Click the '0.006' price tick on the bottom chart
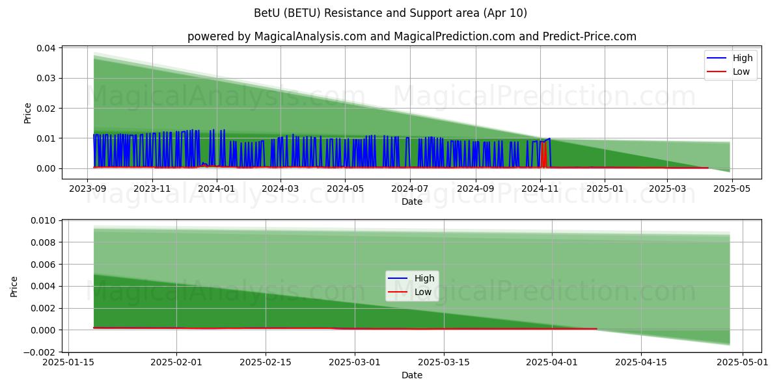Image resolution: width=781 pixels, height=390 pixels. 44,265
